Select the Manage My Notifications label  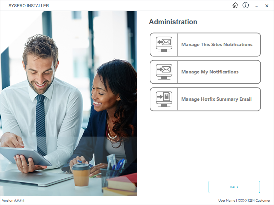point(210,72)
